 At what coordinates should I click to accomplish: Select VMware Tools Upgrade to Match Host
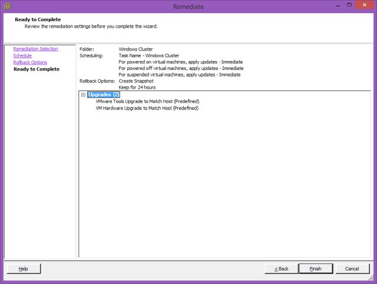click(x=147, y=101)
